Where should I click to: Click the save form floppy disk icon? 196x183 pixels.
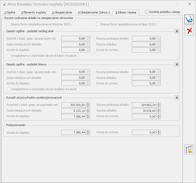coord(189,20)
